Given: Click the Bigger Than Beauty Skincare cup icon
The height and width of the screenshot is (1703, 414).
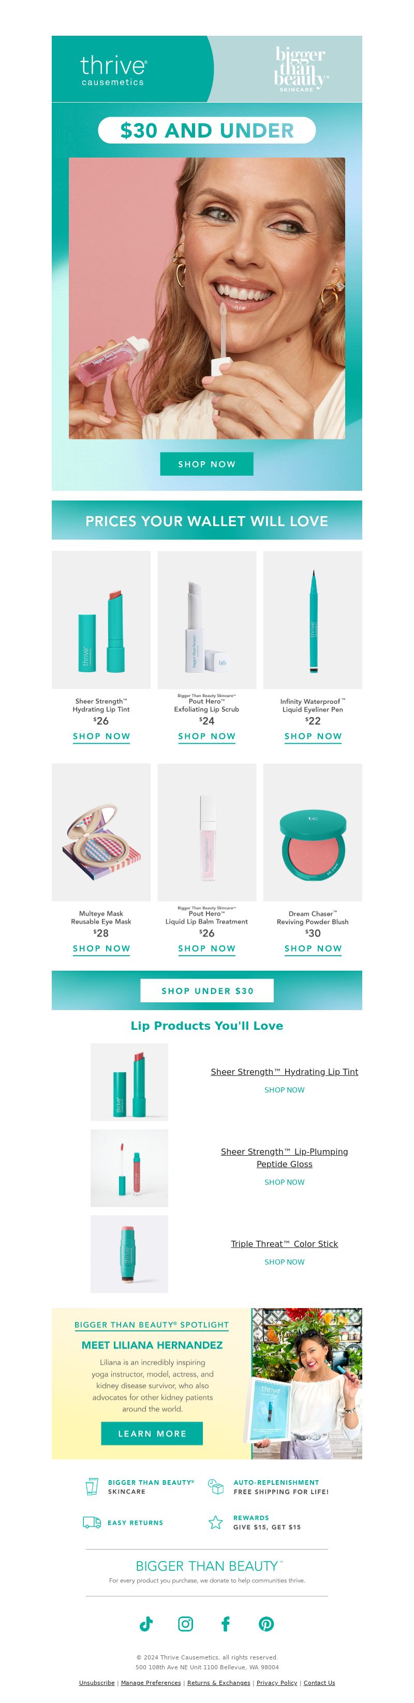Looking at the screenshot, I should [x=92, y=1487].
